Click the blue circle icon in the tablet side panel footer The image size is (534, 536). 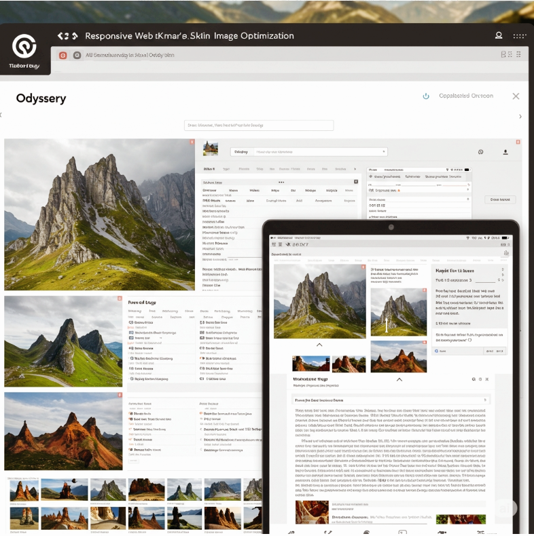pos(436,351)
